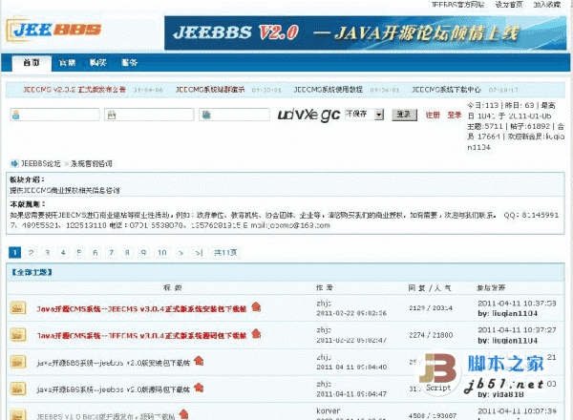Click next page > button
Screen dimensions: 573x420
click(x=180, y=252)
